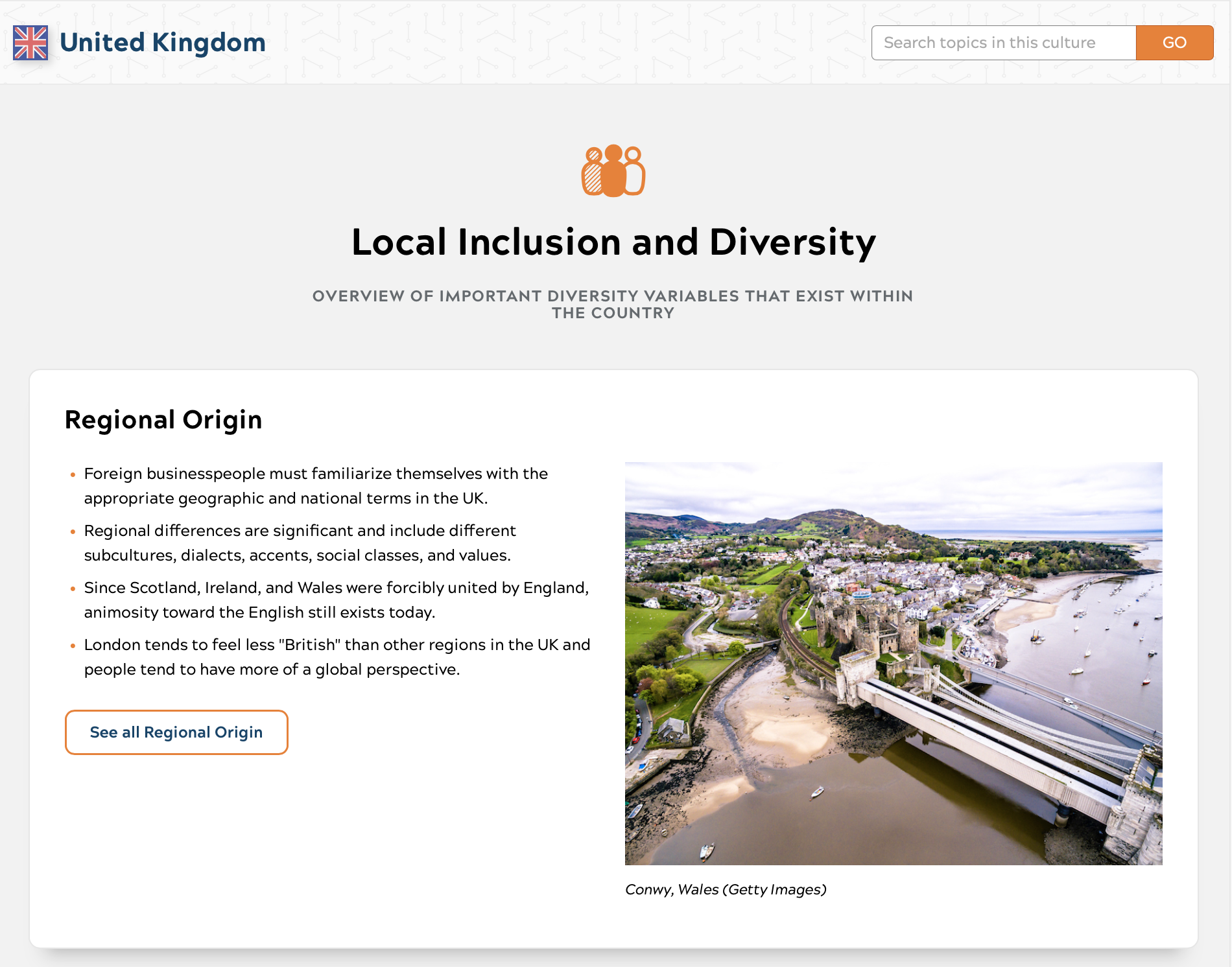Click the Local Inclusion and Diversity heading
The image size is (1232, 967).
pyautogui.click(x=613, y=242)
